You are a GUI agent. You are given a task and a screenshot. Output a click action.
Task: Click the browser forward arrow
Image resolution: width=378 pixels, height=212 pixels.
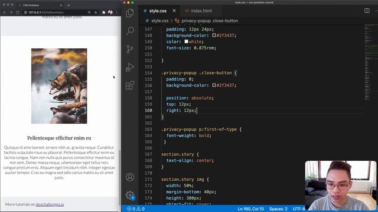pos(11,12)
